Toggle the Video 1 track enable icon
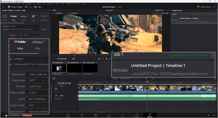The width and height of the screenshot is (218, 118). coord(56,89)
